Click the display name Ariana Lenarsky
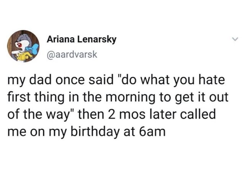This screenshot has width=245, height=184. (82, 39)
